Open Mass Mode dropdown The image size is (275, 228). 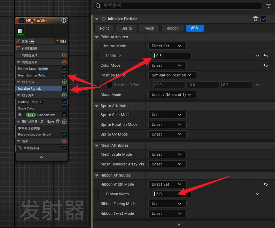[x=172, y=95]
